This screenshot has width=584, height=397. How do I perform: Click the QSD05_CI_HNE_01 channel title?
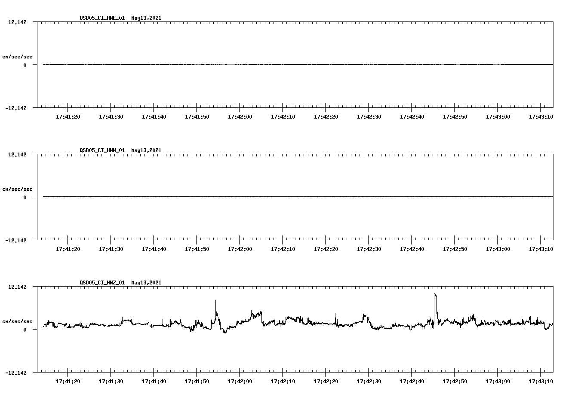pos(101,18)
